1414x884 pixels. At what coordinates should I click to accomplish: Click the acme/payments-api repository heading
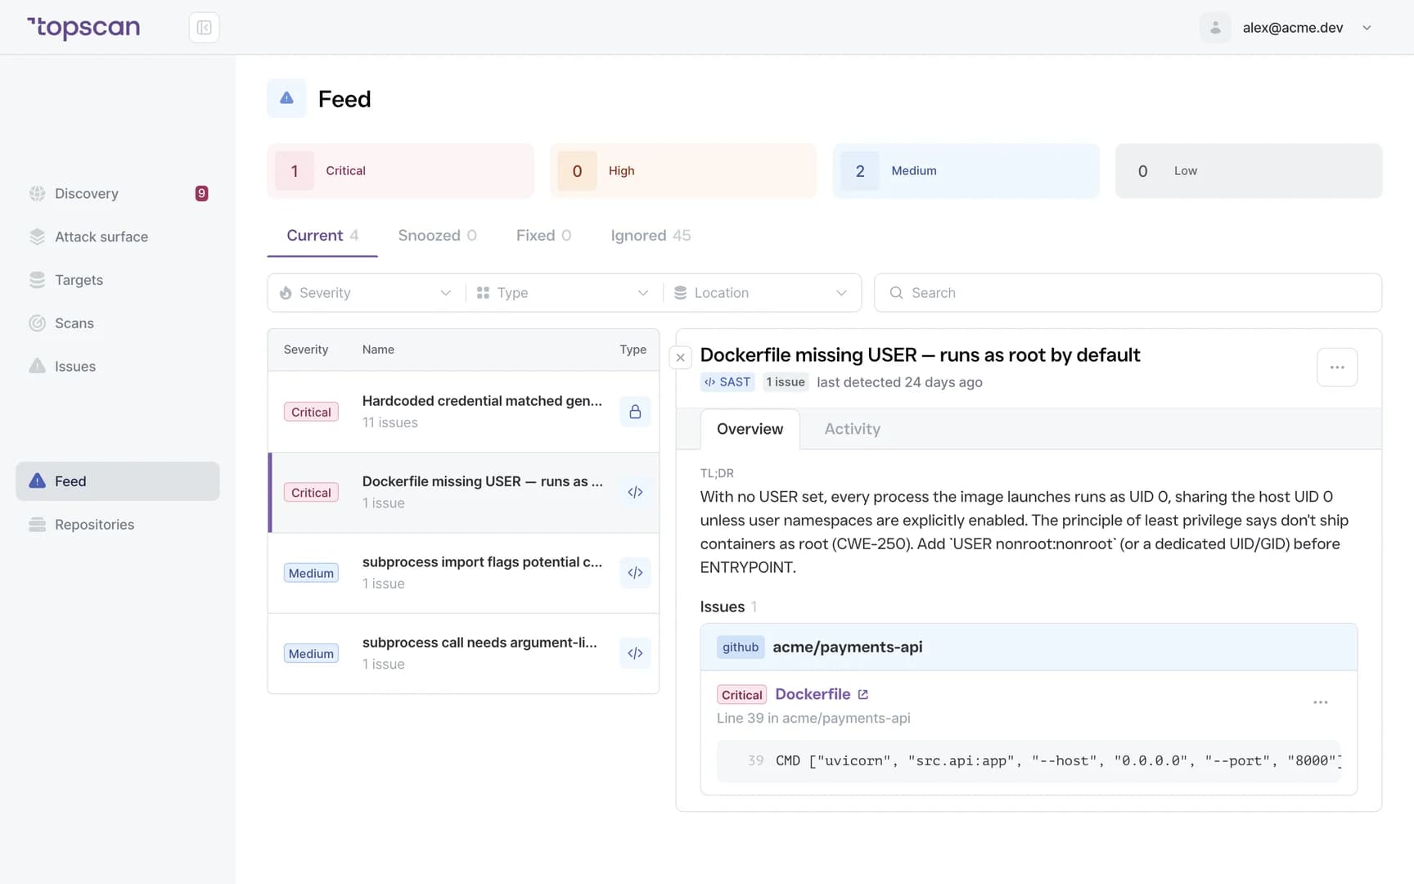tap(848, 647)
